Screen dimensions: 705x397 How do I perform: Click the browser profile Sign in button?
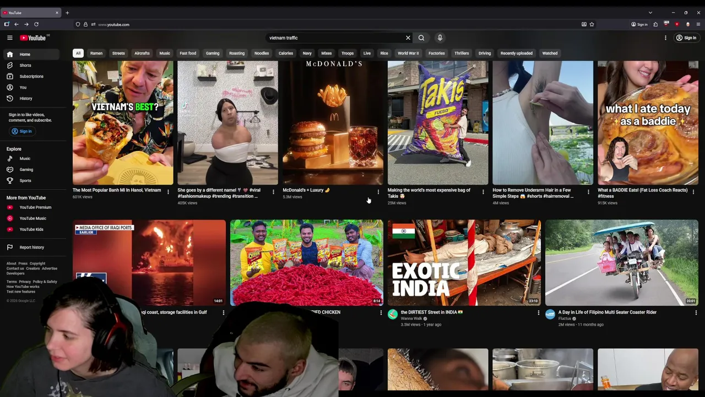(x=639, y=24)
